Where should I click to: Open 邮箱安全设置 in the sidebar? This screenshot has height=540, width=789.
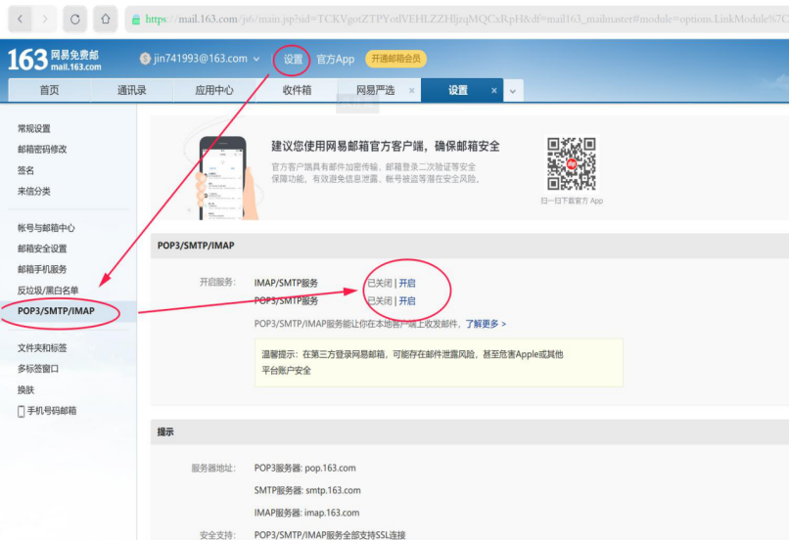coord(42,248)
